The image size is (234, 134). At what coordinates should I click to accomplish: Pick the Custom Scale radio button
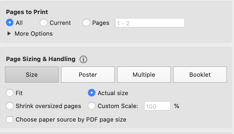pyautogui.click(x=92, y=106)
